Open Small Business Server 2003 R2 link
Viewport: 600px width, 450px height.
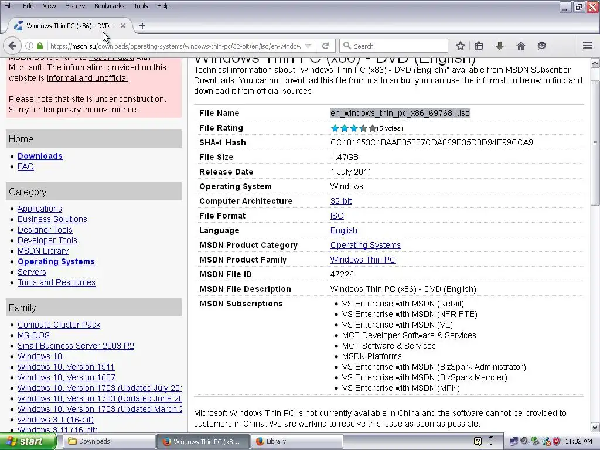click(x=76, y=346)
